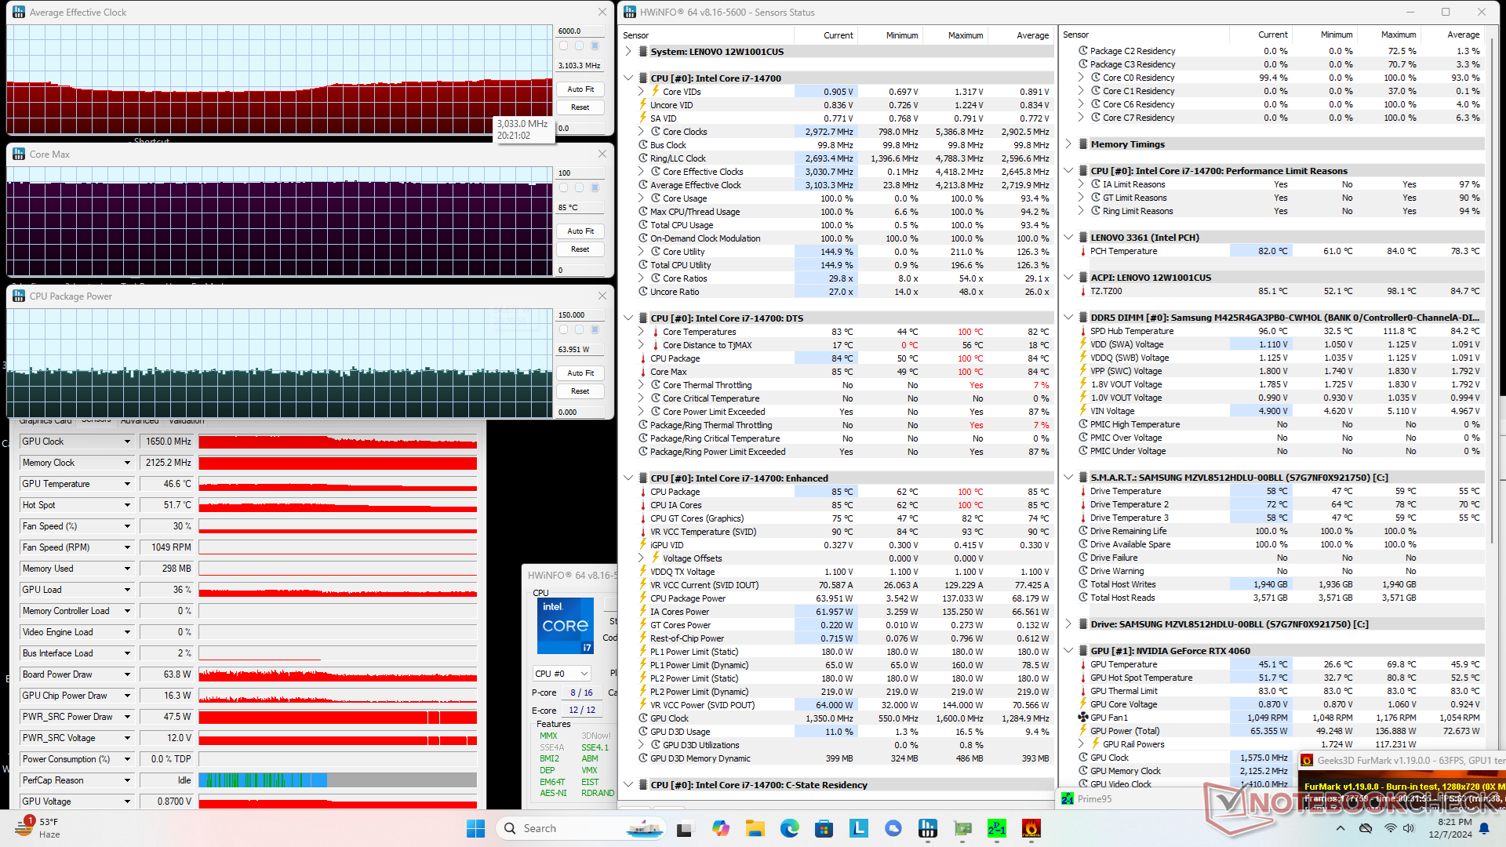Image resolution: width=1506 pixels, height=847 pixels.
Task: Click the Prime95 icon in the partially hidden window
Action: coord(1068,798)
